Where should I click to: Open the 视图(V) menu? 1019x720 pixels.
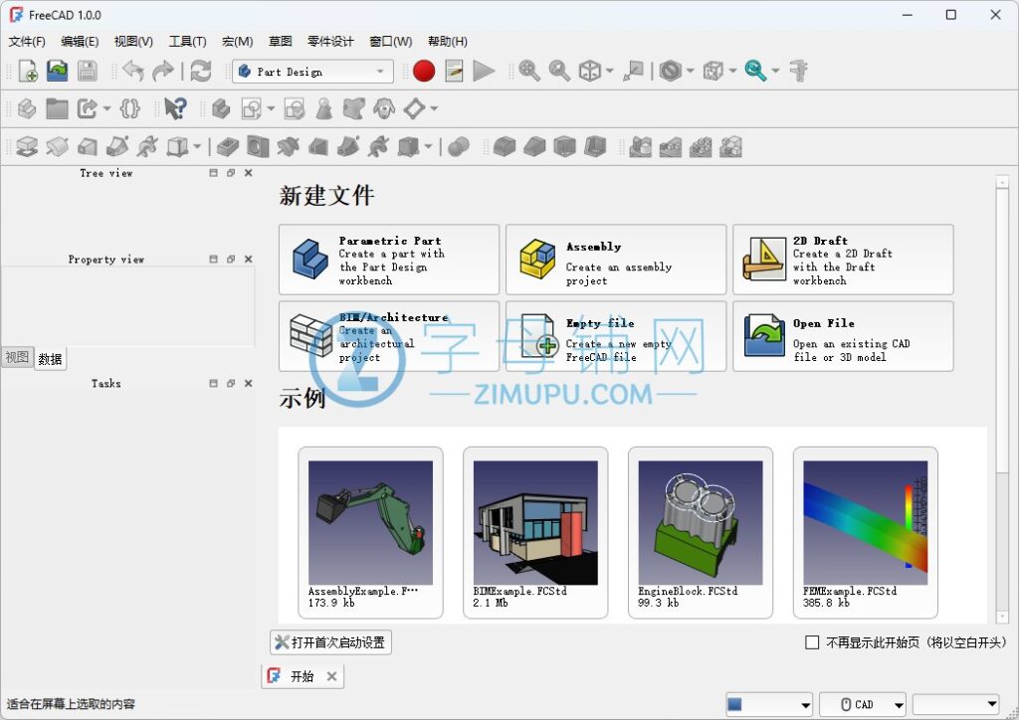133,42
